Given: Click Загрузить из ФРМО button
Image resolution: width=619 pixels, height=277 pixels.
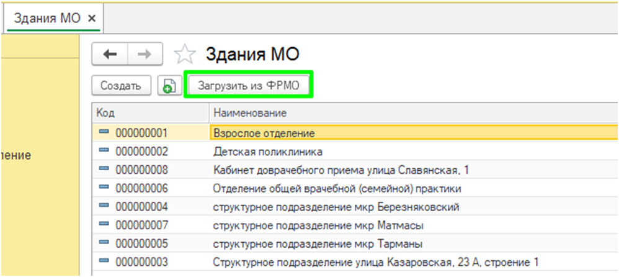Looking at the screenshot, I should pos(248,86).
